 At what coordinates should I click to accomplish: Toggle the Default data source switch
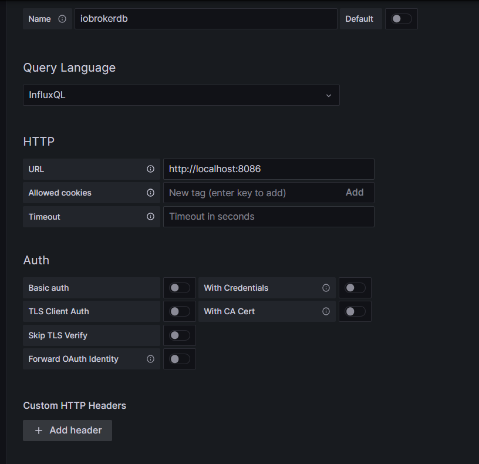402,19
